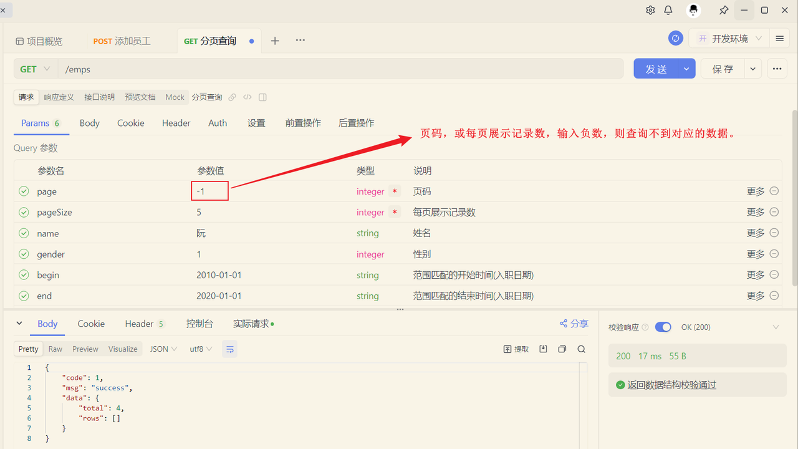Click the 保存 save button
The height and width of the screenshot is (449, 798).
(723, 69)
